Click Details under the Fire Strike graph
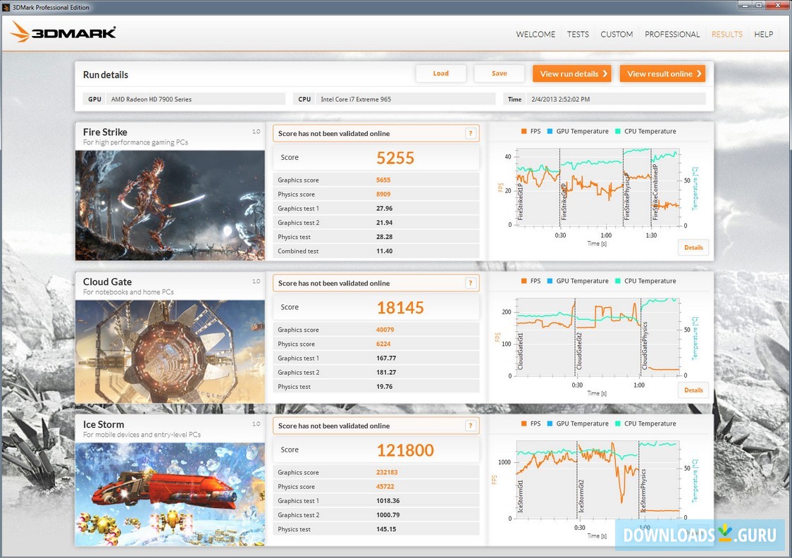Viewport: 792px width, 558px height. point(693,247)
